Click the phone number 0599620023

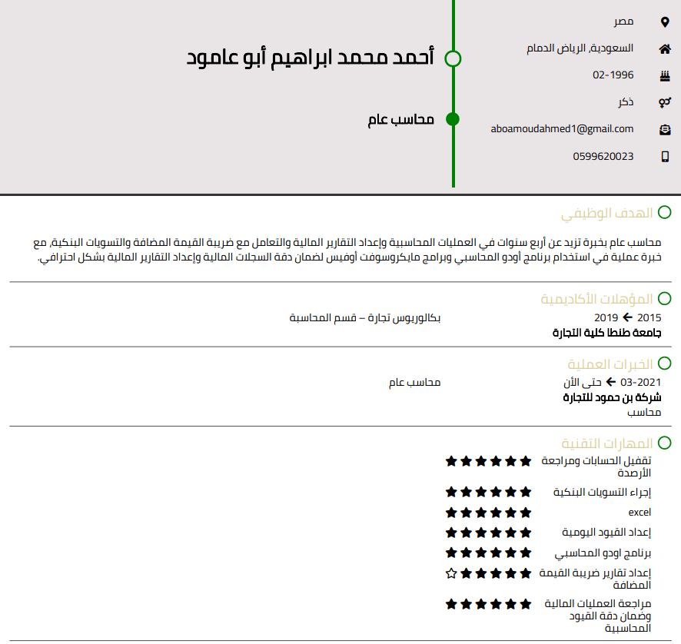(x=603, y=156)
